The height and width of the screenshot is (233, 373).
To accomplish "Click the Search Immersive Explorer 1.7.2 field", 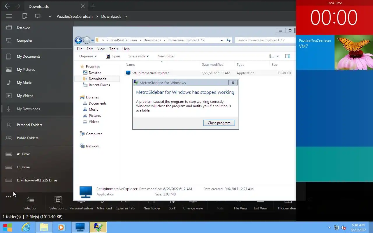I will (265, 40).
